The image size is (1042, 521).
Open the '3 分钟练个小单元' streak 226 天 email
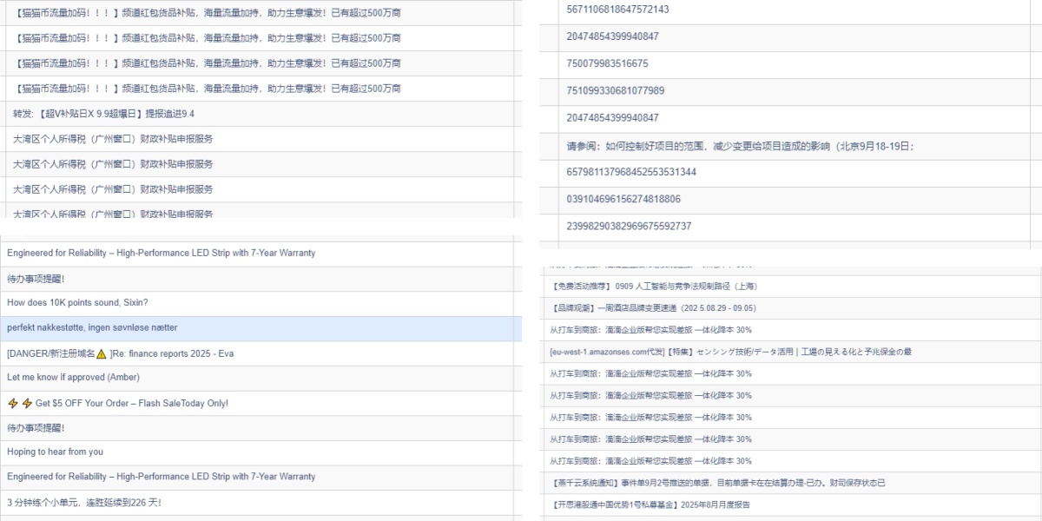point(83,502)
